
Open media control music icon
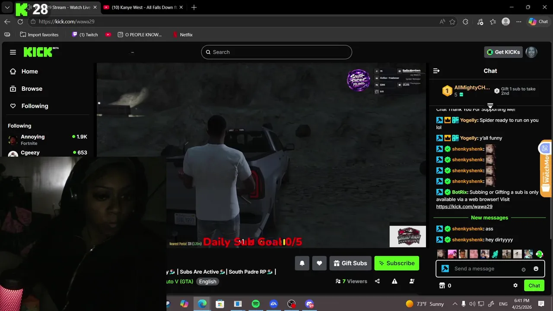click(x=480, y=22)
